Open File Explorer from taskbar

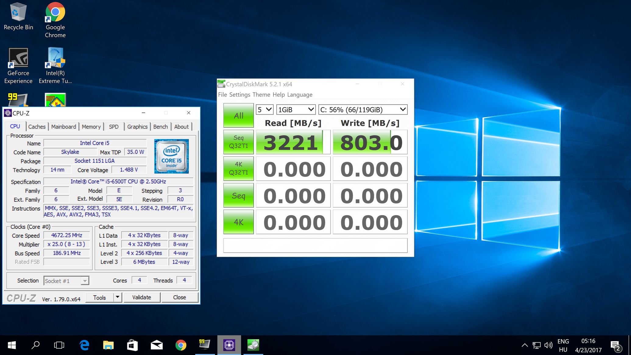tap(108, 345)
